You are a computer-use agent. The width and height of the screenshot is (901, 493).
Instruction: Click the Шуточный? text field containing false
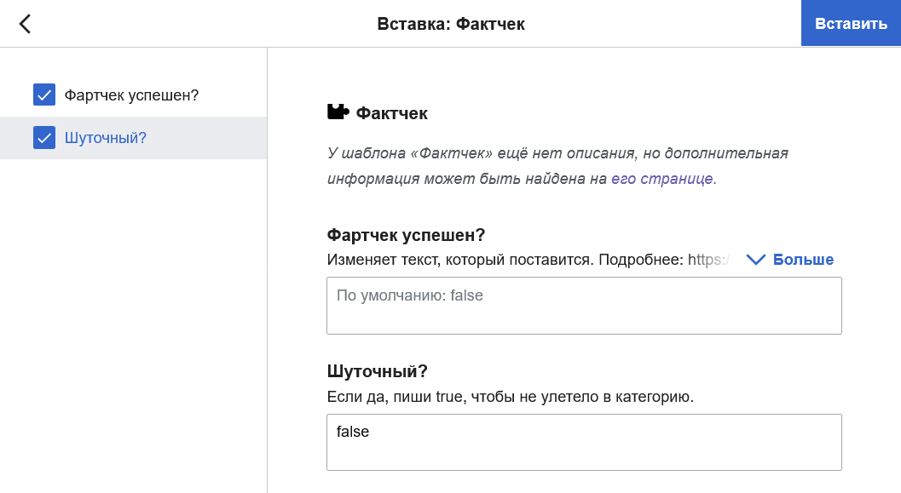point(584,442)
